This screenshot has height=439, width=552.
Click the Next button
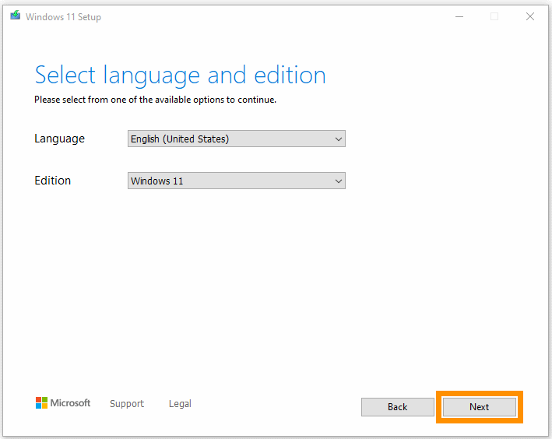coord(479,407)
